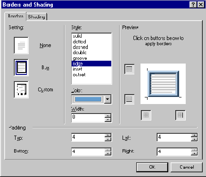The image size is (206, 177).
Task: Click the Cancel button
Action: pyautogui.click(x=187, y=167)
